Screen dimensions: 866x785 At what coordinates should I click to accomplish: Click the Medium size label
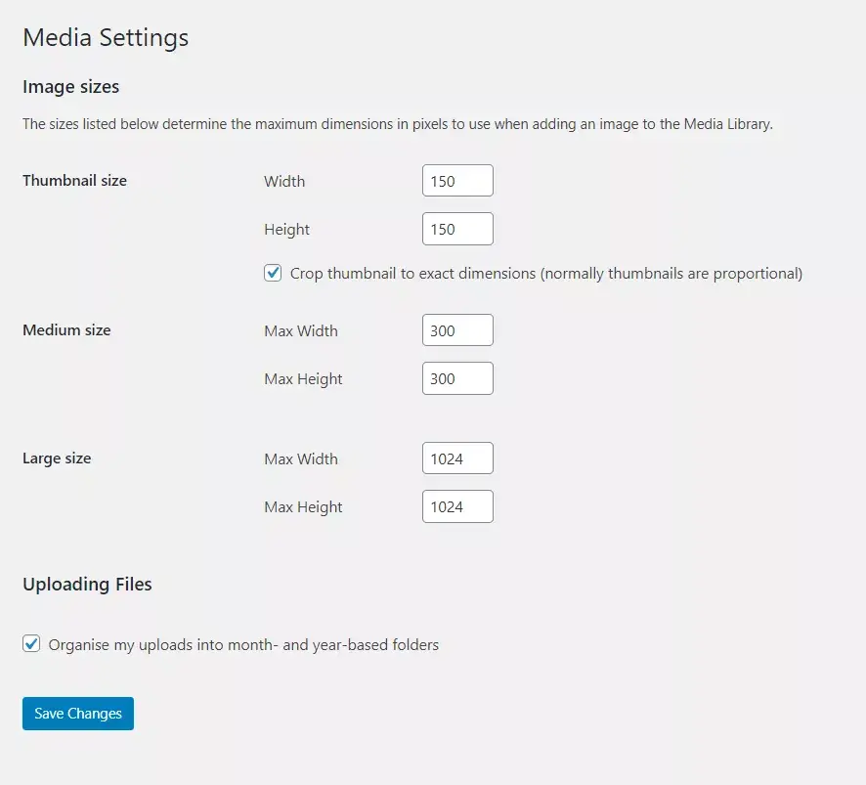click(x=66, y=329)
